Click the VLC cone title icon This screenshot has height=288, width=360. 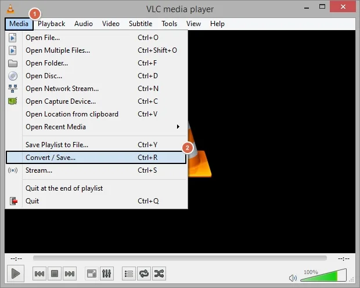click(x=10, y=9)
